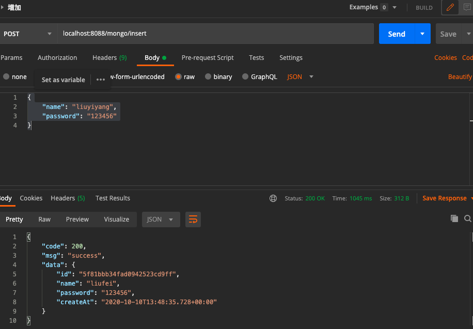Image resolution: width=473 pixels, height=329 pixels.
Task: Click the edit request pencil icon
Action: (x=450, y=8)
